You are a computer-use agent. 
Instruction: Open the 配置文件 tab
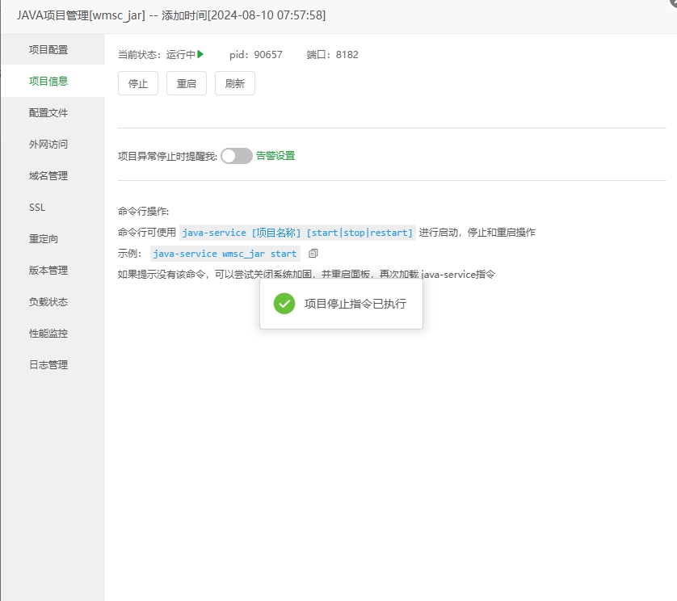click(53, 113)
